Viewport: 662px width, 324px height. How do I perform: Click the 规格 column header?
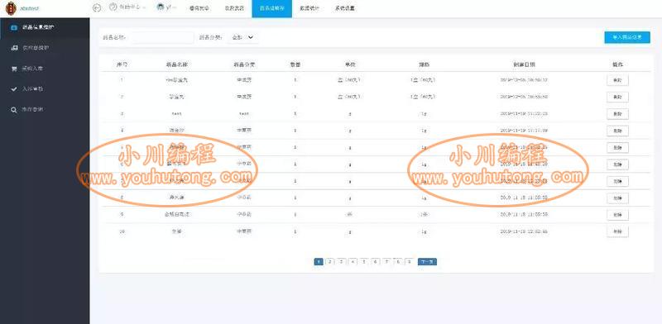(424, 64)
